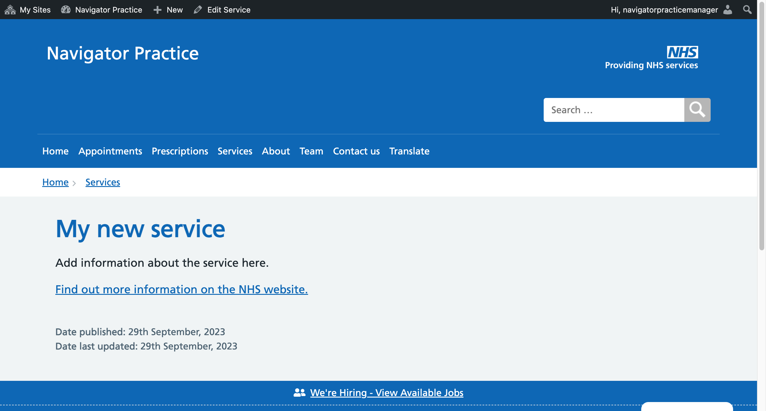Click the My new service heading
766x411 pixels.
[x=140, y=229]
